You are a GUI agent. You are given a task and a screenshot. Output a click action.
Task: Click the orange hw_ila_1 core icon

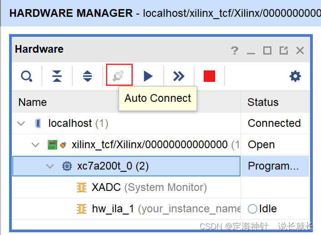click(81, 209)
